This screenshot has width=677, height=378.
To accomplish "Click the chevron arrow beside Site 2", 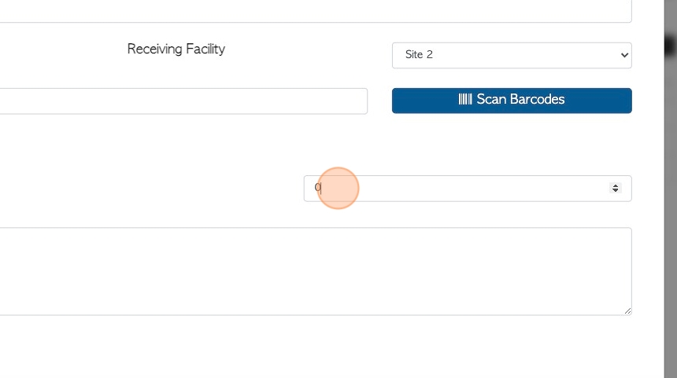I will (x=623, y=55).
